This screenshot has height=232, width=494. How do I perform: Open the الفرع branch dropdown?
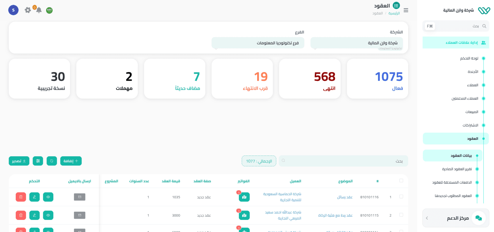point(258,43)
